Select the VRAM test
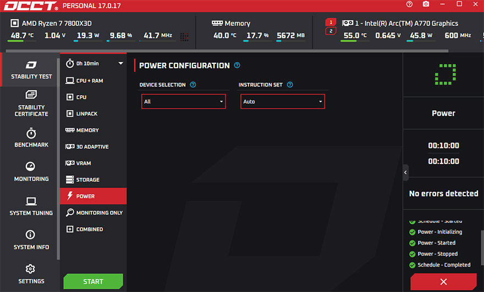The image size is (484, 292). tap(94, 163)
